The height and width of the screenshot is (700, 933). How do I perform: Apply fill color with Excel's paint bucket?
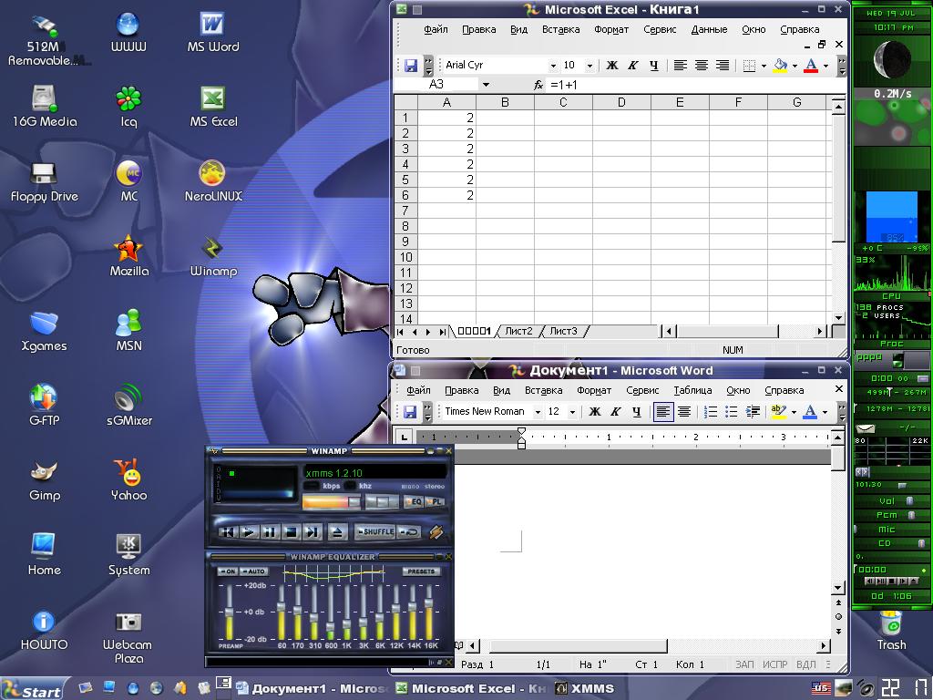point(780,66)
